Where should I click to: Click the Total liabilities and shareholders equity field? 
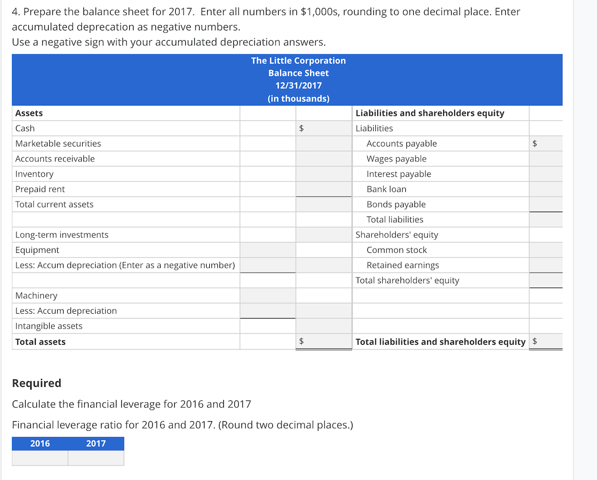pos(546,342)
